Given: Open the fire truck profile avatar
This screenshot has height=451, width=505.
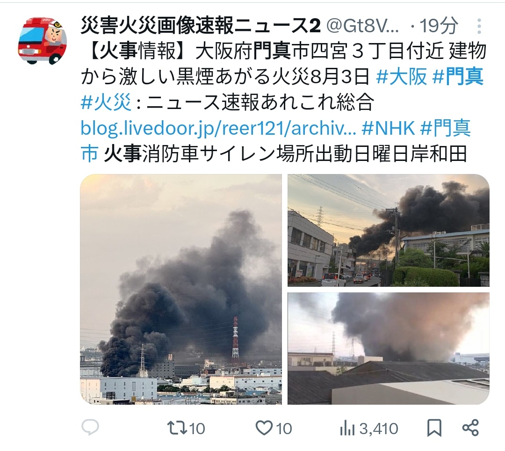Looking at the screenshot, I should pyautogui.click(x=43, y=41).
